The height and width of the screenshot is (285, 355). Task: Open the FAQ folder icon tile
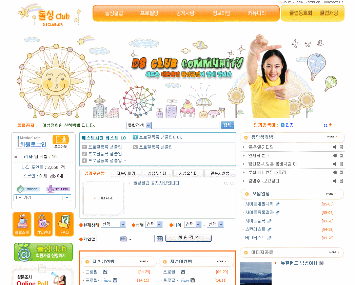pos(64,224)
